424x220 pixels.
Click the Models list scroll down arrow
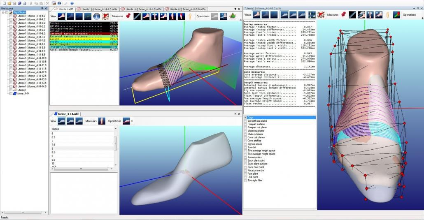[x=116, y=165]
